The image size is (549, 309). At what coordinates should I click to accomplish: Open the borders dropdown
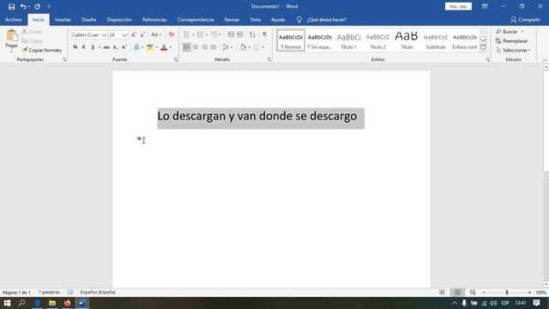[263, 47]
